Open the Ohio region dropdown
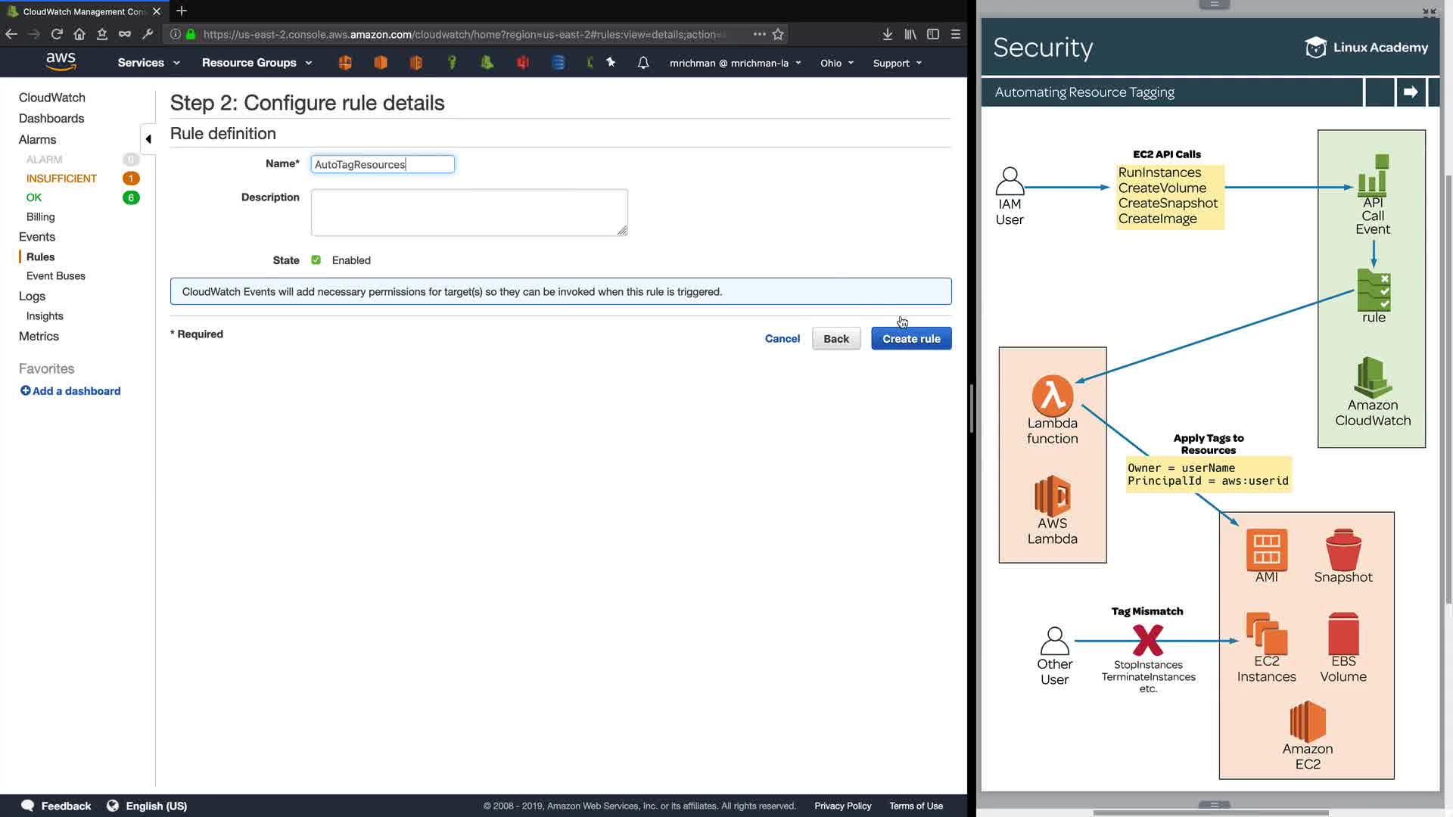The image size is (1453, 817). 836,63
